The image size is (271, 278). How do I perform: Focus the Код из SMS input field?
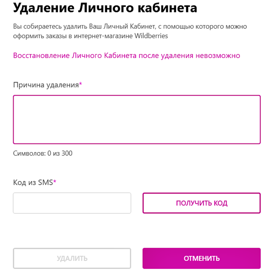72,203
